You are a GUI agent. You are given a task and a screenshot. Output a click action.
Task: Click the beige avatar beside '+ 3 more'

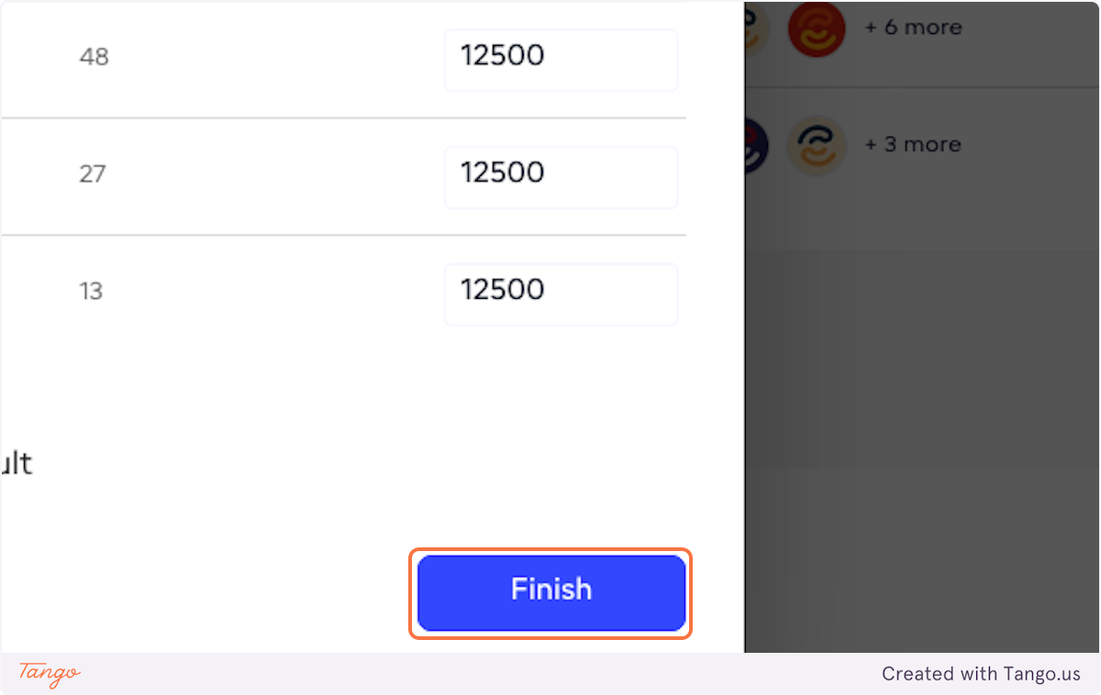(x=816, y=146)
